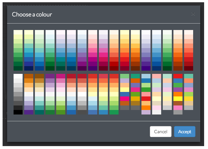The width and height of the screenshot is (208, 149).
Task: Click the Cancel button
Action: (161, 132)
